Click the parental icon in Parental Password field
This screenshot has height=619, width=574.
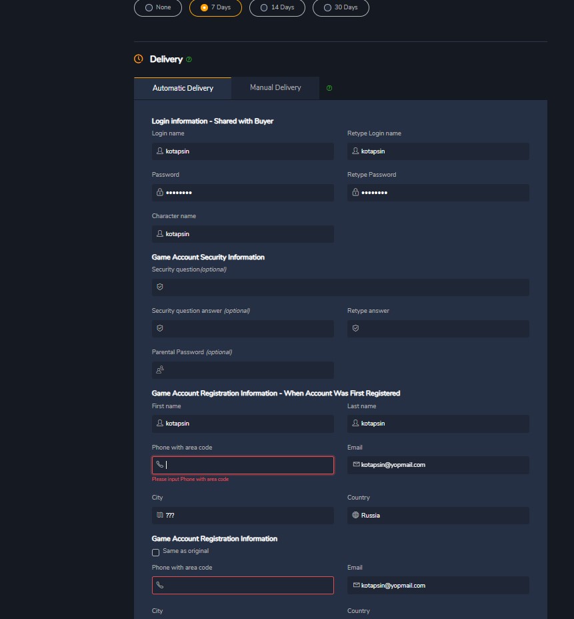(x=160, y=370)
